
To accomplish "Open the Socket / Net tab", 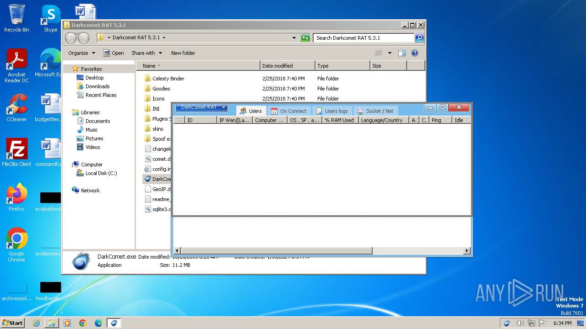I will [x=375, y=111].
